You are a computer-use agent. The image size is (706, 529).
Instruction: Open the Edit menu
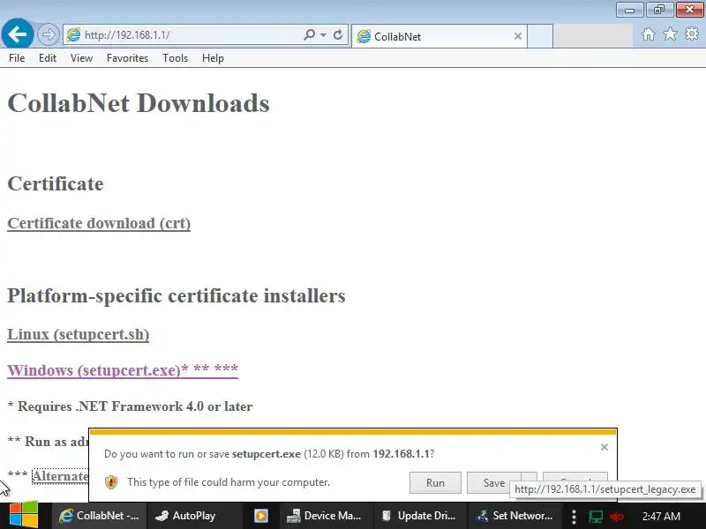(48, 58)
